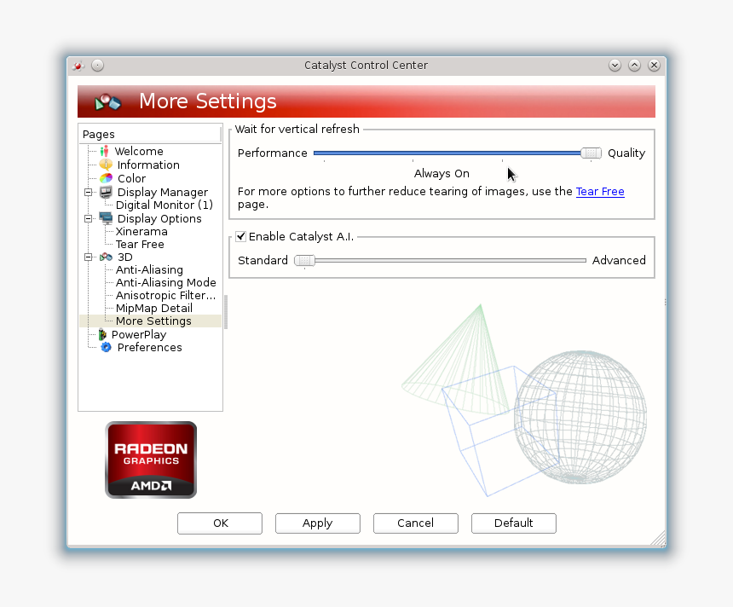Open the Anti-Aliasing Mode page
The image size is (733, 607).
tap(165, 282)
